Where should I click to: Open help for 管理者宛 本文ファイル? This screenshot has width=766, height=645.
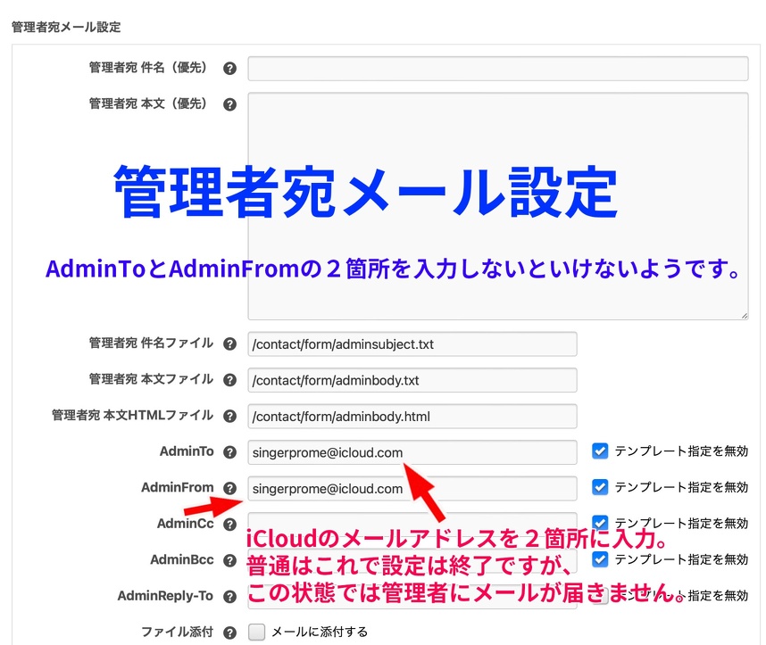[x=229, y=380]
